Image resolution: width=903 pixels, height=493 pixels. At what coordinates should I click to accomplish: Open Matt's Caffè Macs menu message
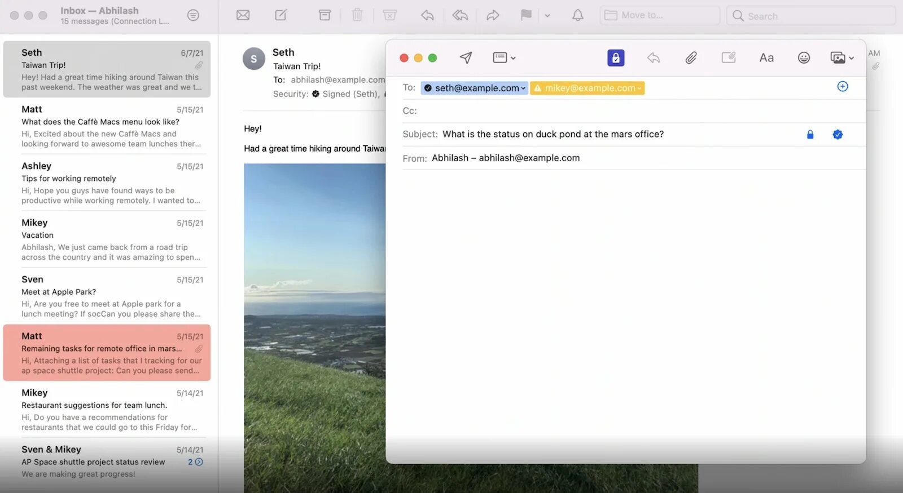(107, 126)
